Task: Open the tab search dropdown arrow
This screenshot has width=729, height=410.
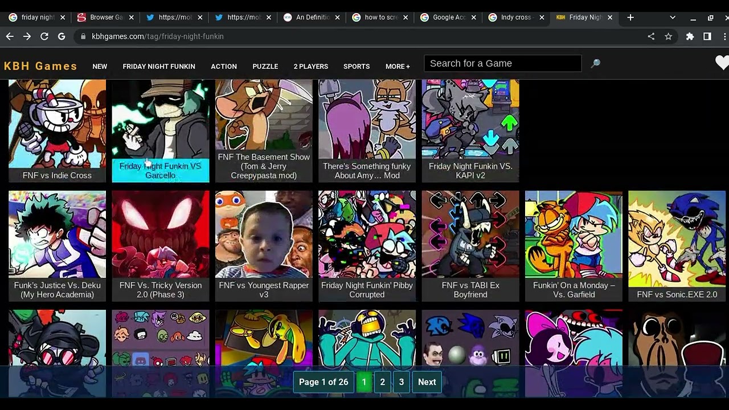Action: (x=672, y=17)
